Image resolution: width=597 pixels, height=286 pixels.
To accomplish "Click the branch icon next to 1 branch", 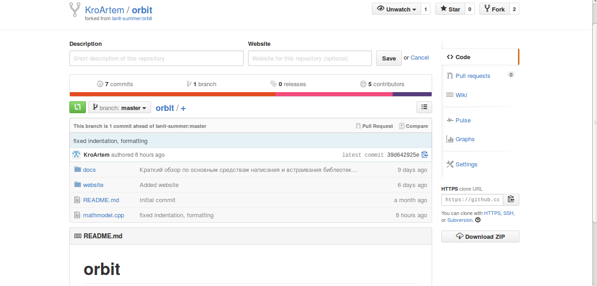I will pyautogui.click(x=189, y=84).
